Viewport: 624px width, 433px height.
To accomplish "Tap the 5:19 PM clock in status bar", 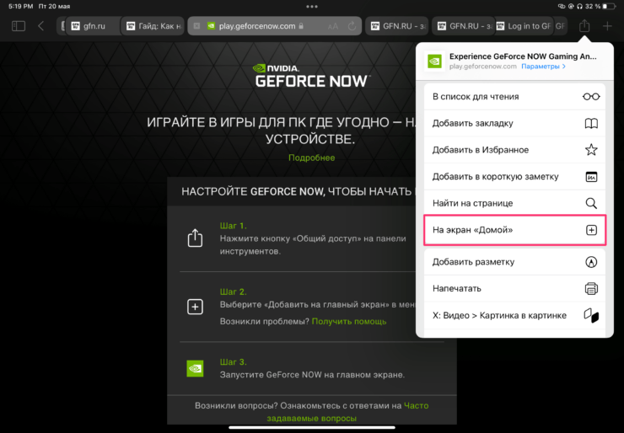I will click(x=21, y=7).
